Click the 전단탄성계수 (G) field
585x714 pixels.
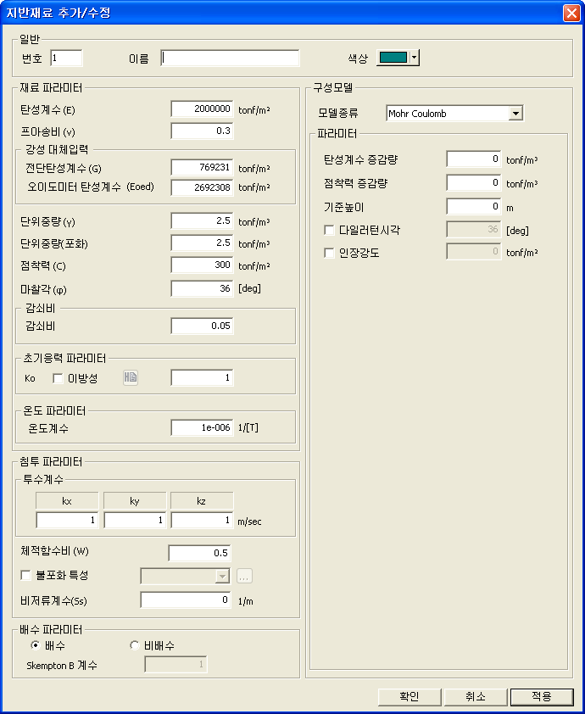click(x=202, y=168)
